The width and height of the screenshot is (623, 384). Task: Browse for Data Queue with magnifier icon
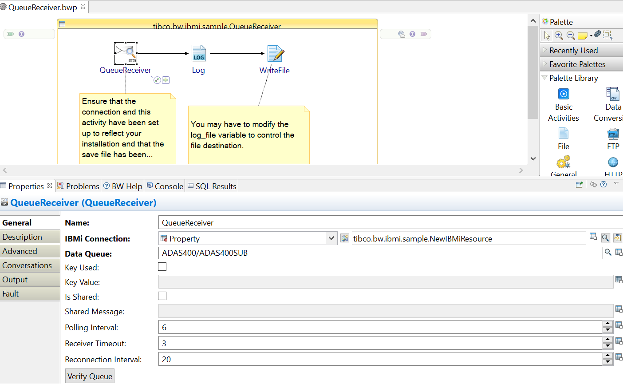click(x=608, y=252)
